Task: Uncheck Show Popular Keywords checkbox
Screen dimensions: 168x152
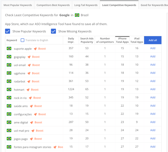Action: [x=8, y=31]
